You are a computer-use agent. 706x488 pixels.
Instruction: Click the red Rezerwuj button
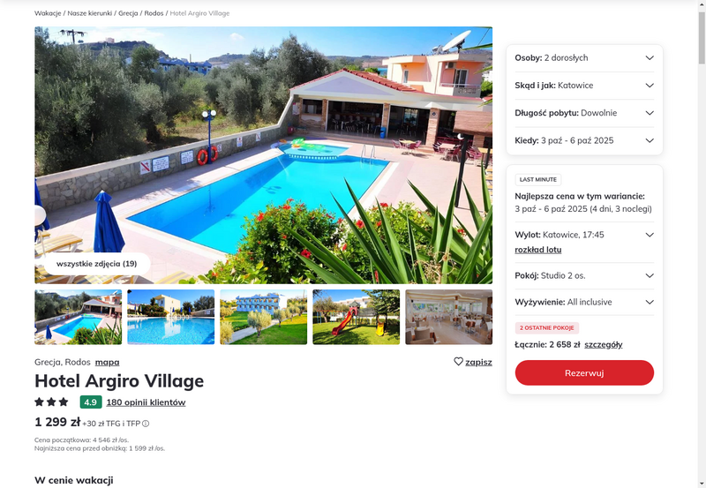tap(584, 372)
